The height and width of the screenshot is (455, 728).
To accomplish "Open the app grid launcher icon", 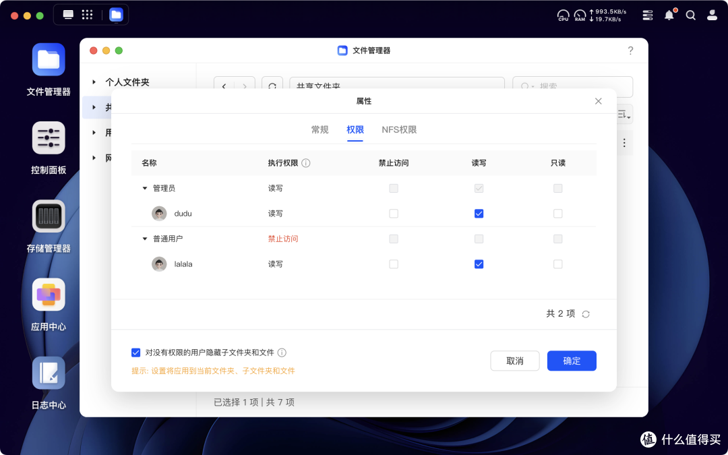I will [x=87, y=15].
